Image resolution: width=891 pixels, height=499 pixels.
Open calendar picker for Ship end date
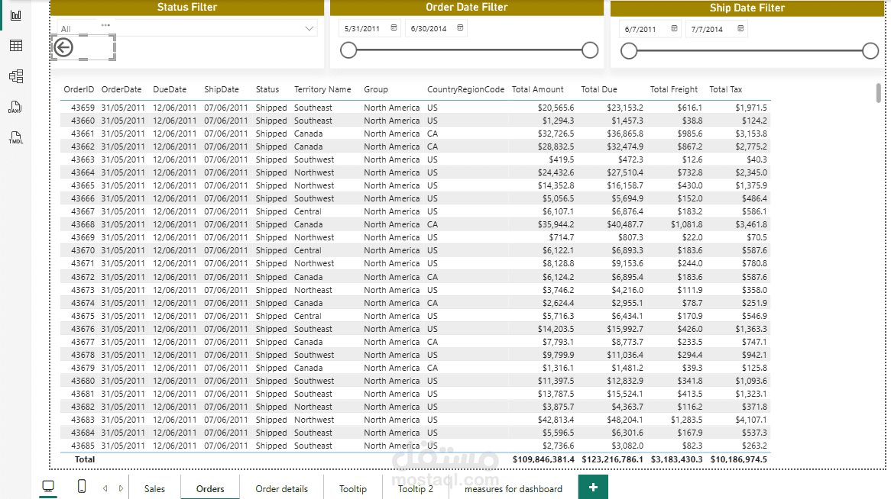(740, 29)
